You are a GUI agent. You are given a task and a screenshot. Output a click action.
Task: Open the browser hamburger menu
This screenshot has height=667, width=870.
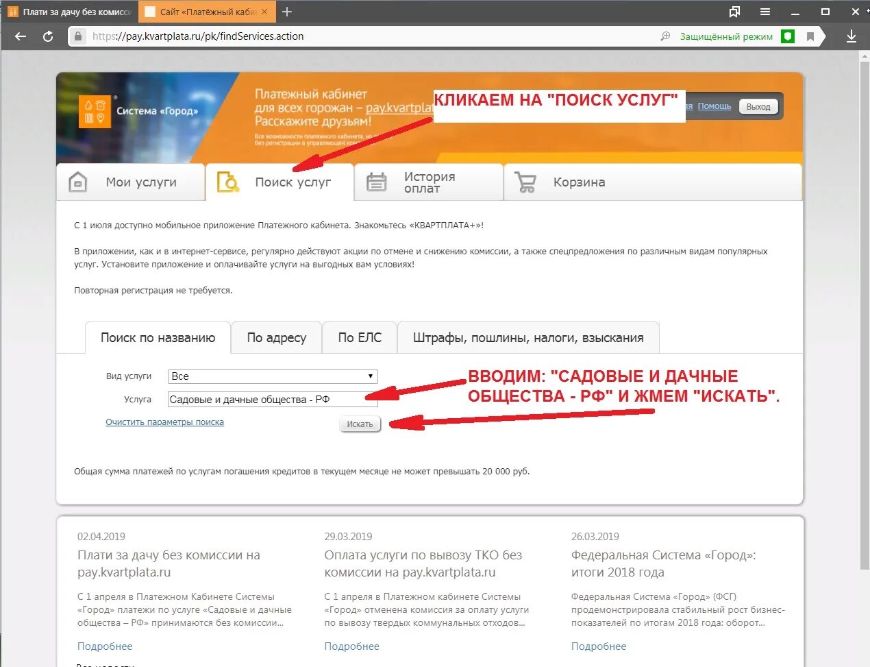[765, 12]
